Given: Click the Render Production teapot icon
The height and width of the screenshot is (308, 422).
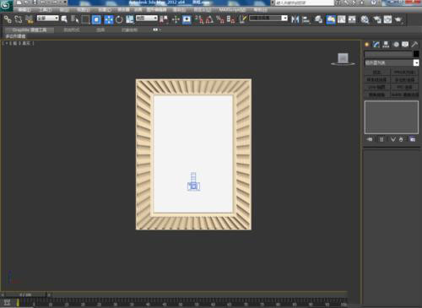Looking at the screenshot, I should 398,19.
